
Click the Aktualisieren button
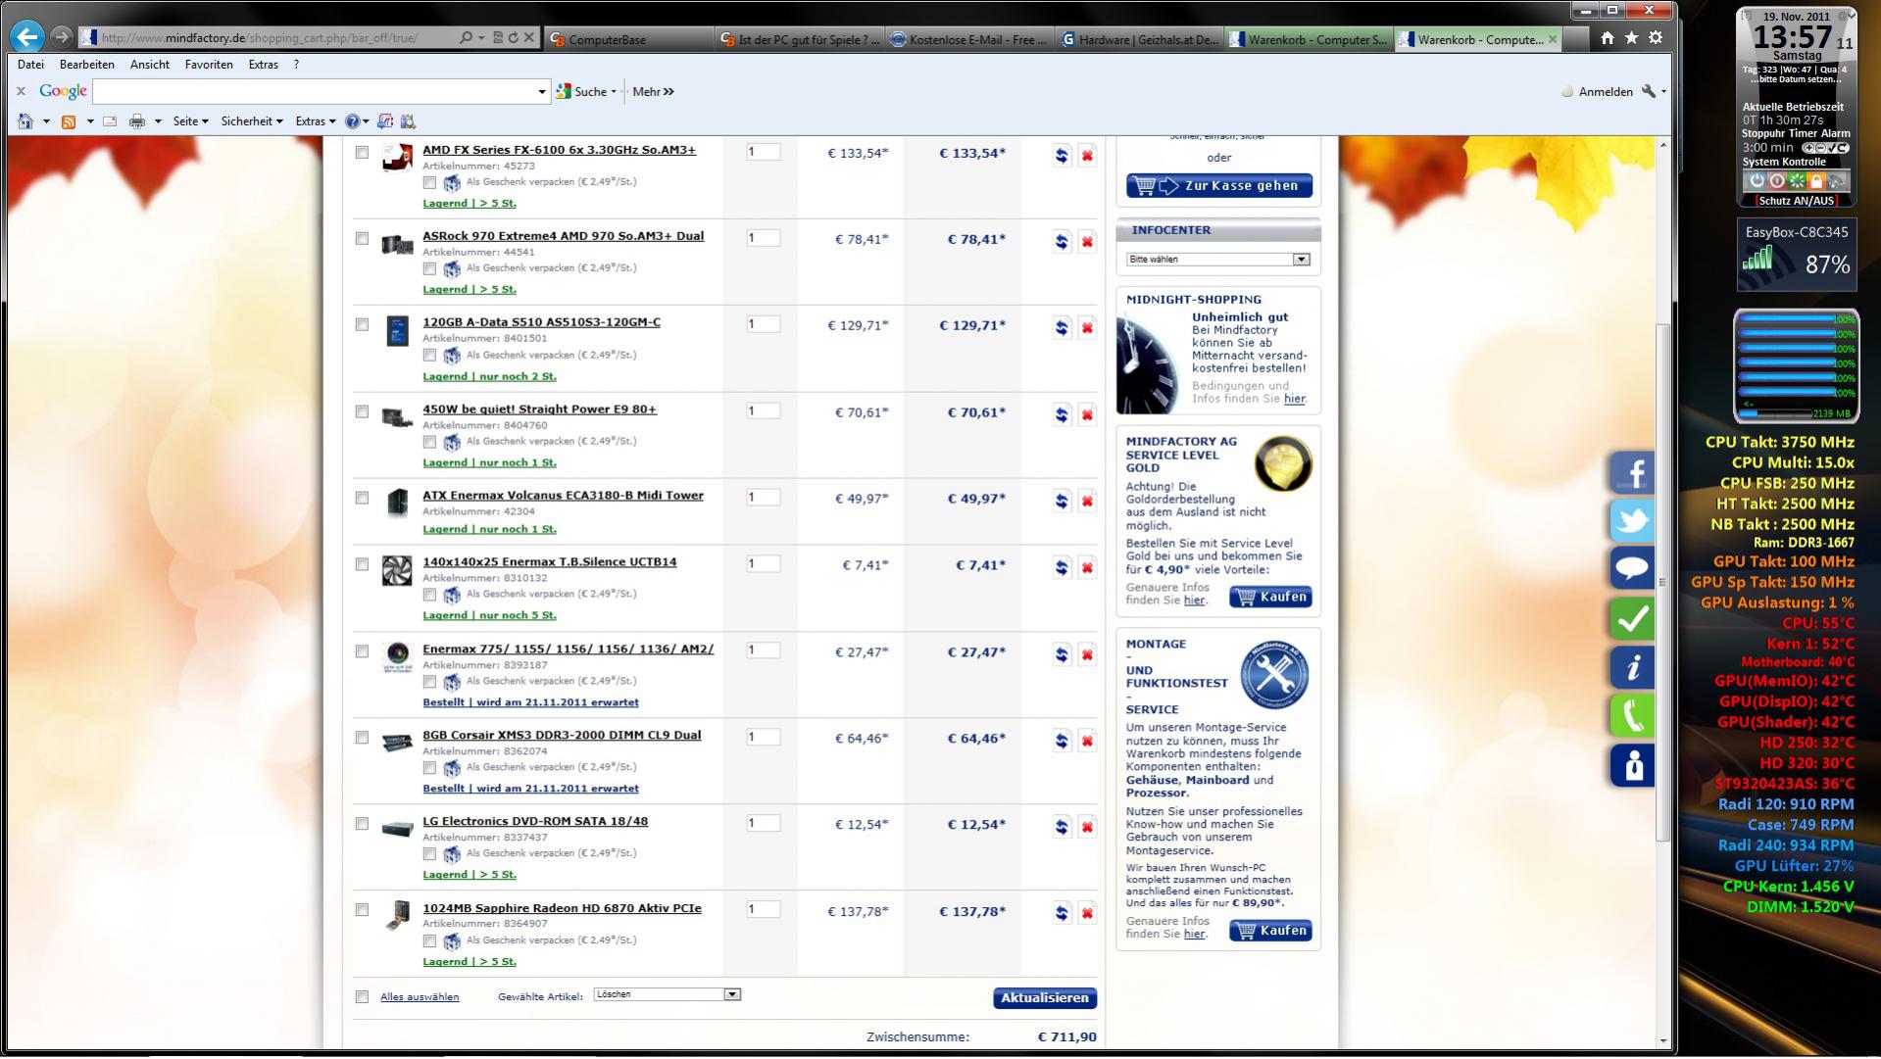click(x=1045, y=998)
